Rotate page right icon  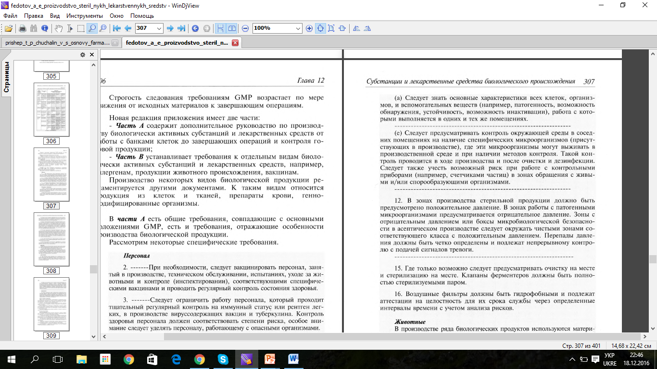[x=368, y=28]
